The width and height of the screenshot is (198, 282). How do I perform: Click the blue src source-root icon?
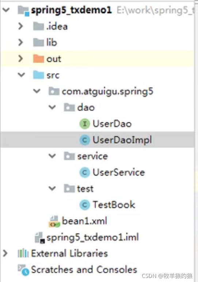tap(39, 75)
